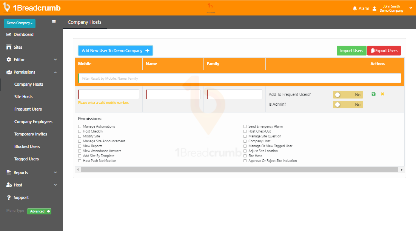Image resolution: width=416 pixels, height=231 pixels.
Task: Expand the Host menu chevron
Action: click(55, 185)
